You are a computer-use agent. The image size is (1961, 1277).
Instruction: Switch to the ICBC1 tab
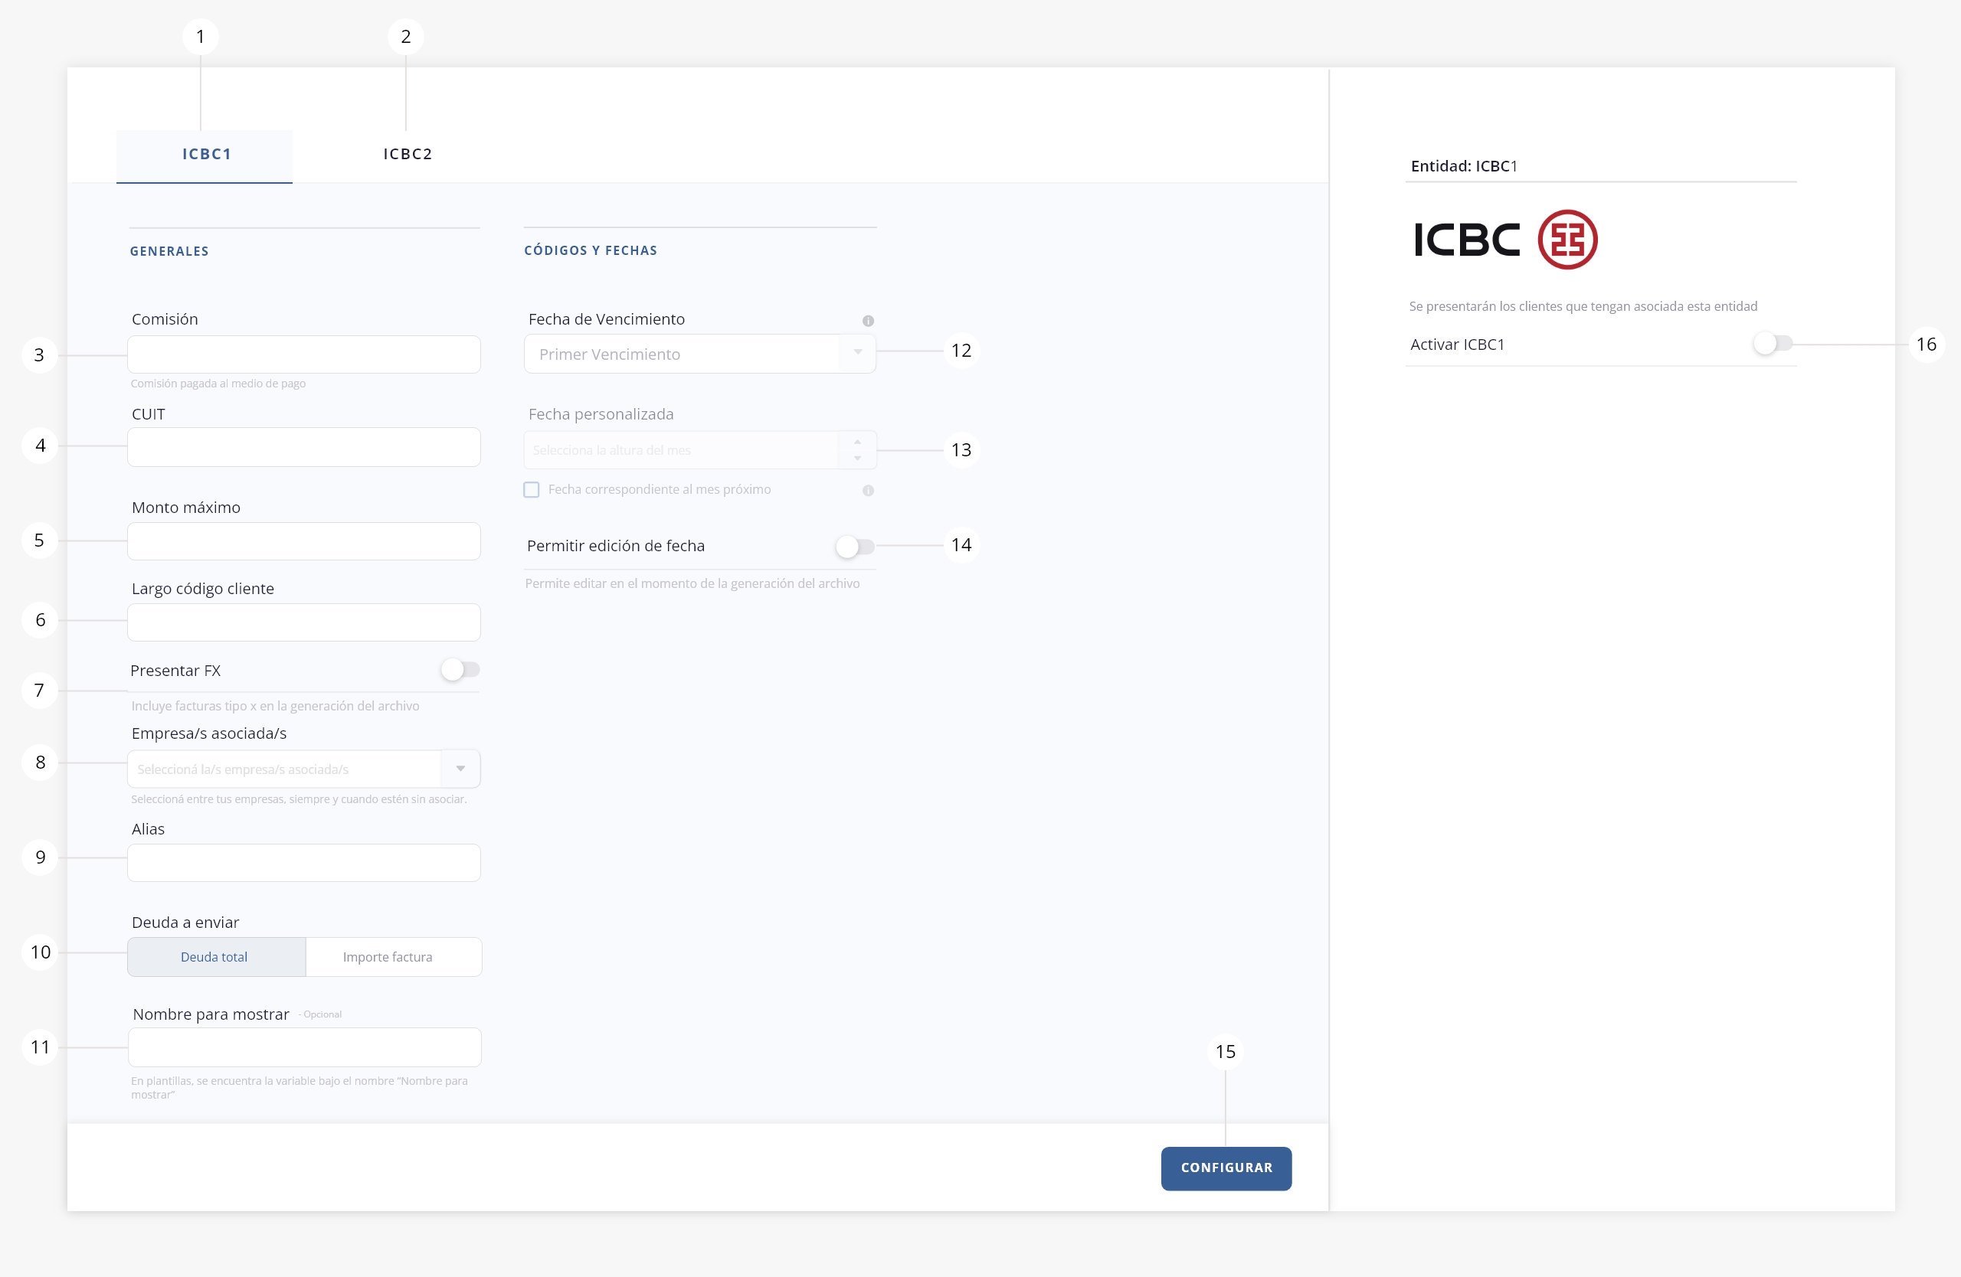point(205,155)
